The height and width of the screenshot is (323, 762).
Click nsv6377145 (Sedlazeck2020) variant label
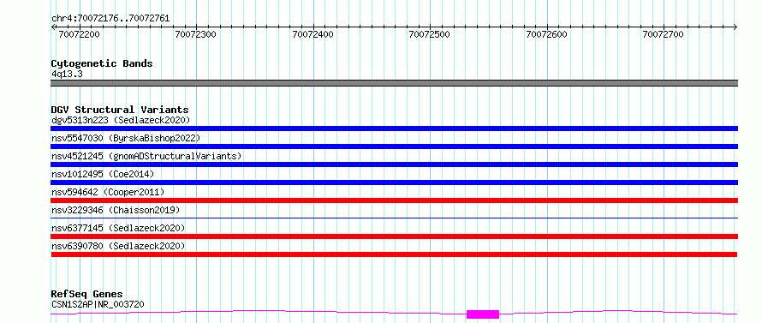tap(118, 228)
